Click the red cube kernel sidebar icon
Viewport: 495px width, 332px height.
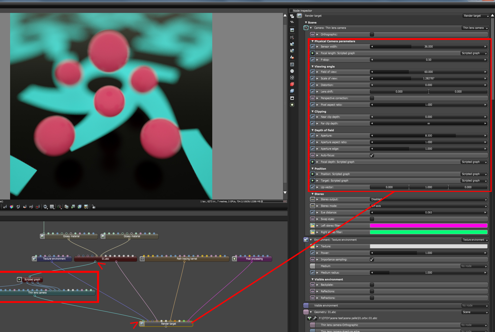pos(292,84)
